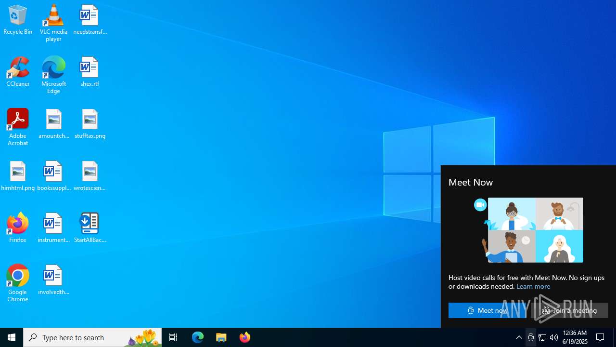Launch Firefox from the taskbar
Image resolution: width=616 pixels, height=347 pixels.
pos(245,337)
